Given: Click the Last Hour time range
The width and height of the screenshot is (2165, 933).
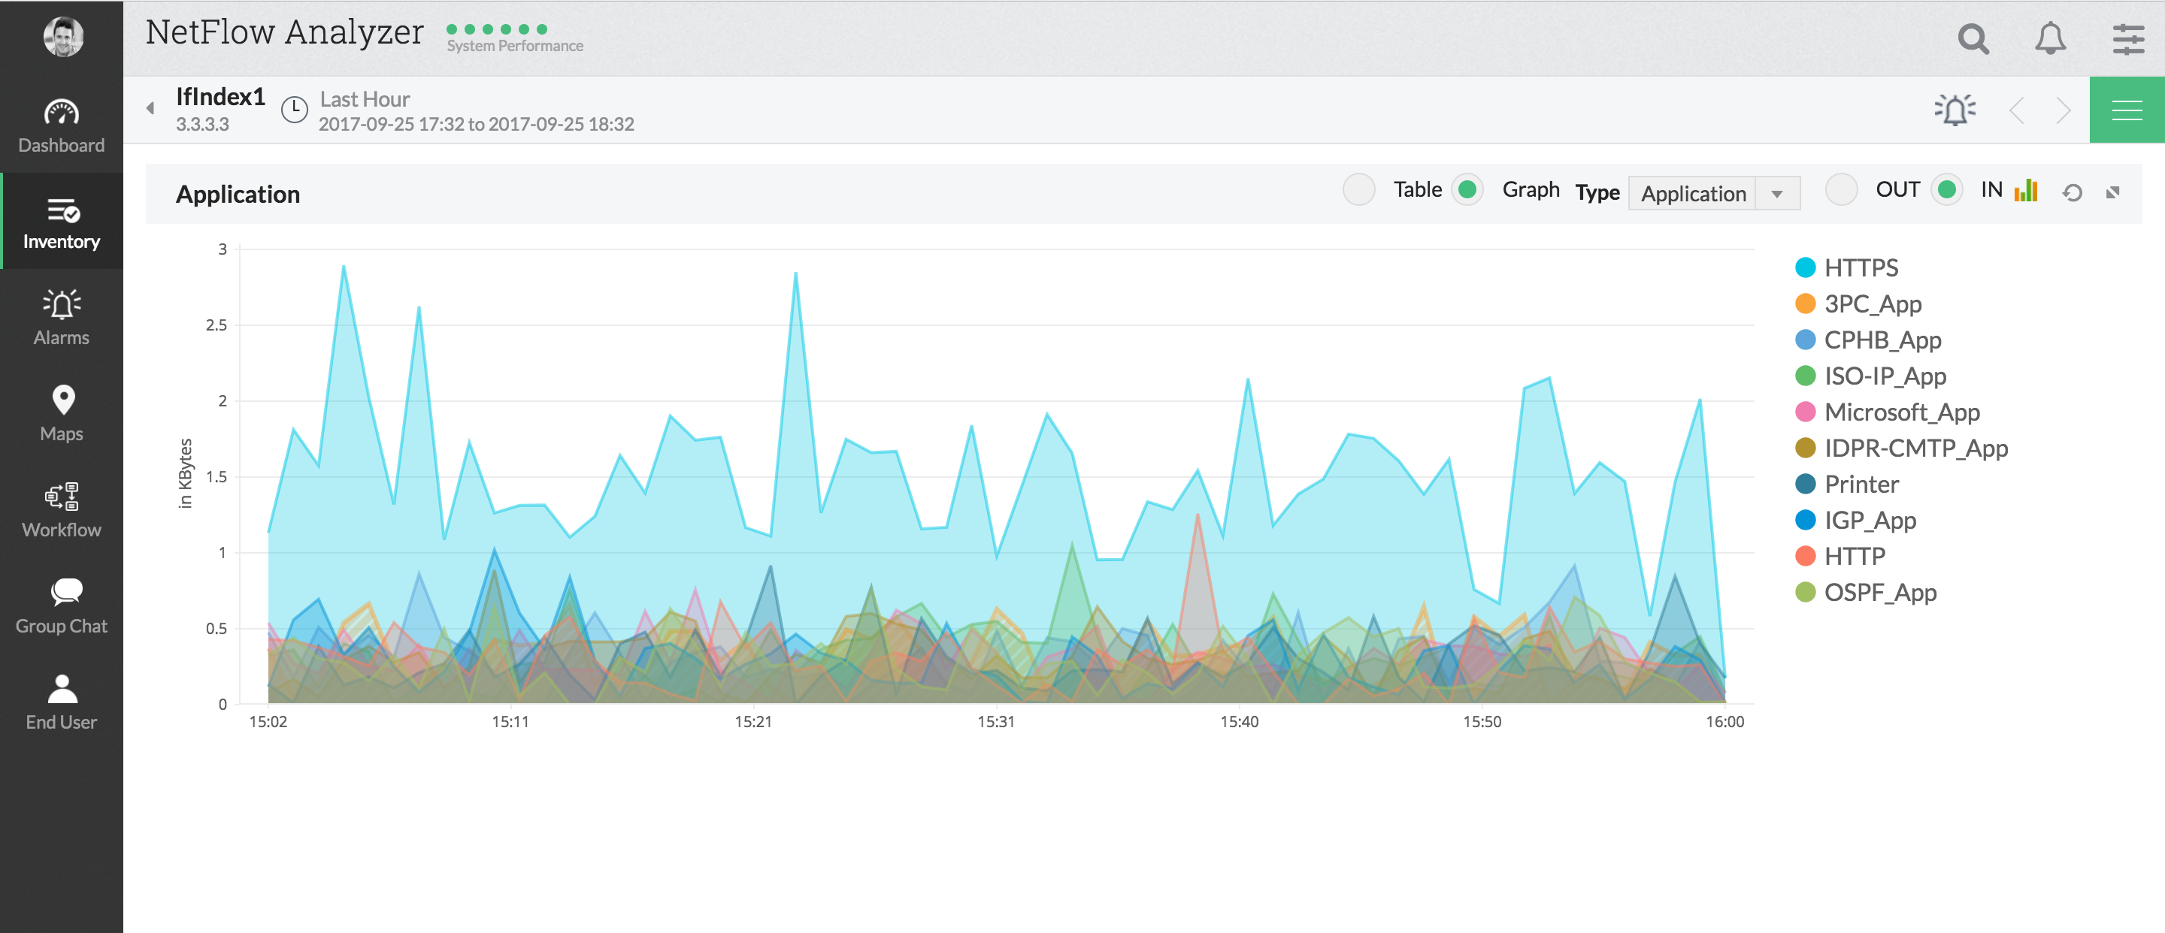Looking at the screenshot, I should [x=365, y=99].
